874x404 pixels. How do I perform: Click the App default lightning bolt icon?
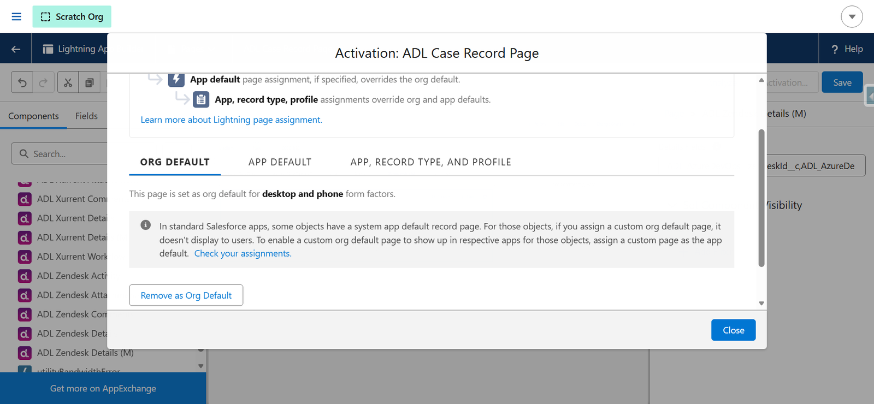176,79
